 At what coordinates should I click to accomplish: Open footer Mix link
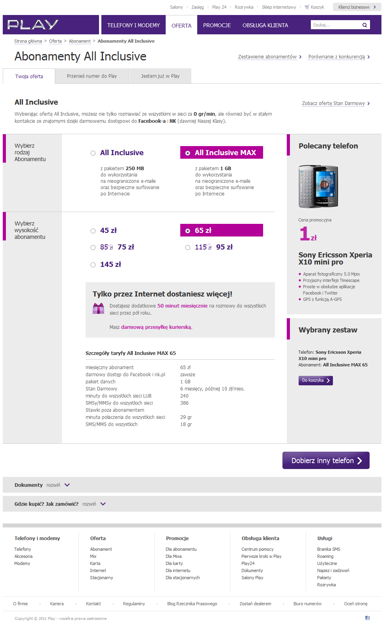pos(93,556)
